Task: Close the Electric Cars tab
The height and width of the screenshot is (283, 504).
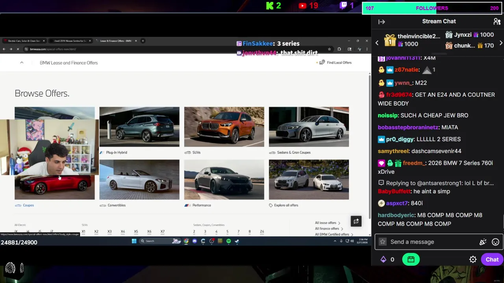Action: click(44, 41)
